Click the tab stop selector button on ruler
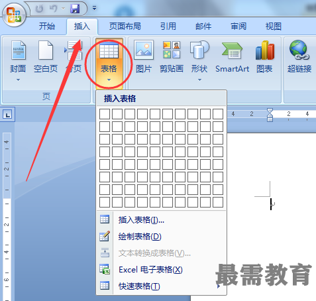The height and width of the screenshot is (301, 316). (8, 115)
